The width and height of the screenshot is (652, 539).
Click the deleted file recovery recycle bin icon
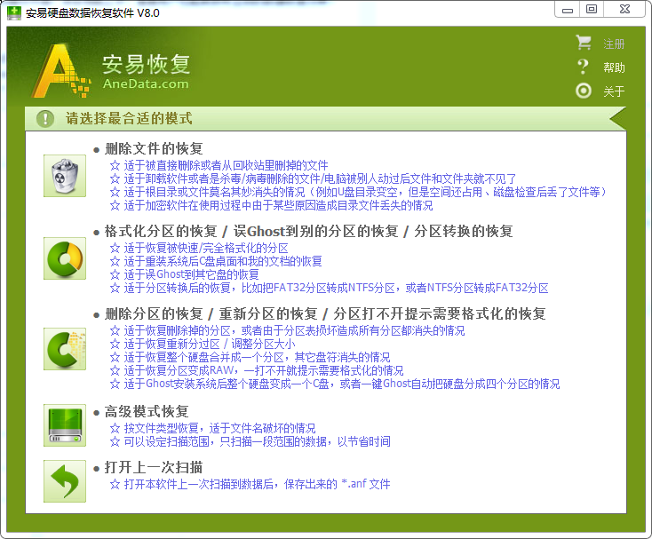point(65,176)
